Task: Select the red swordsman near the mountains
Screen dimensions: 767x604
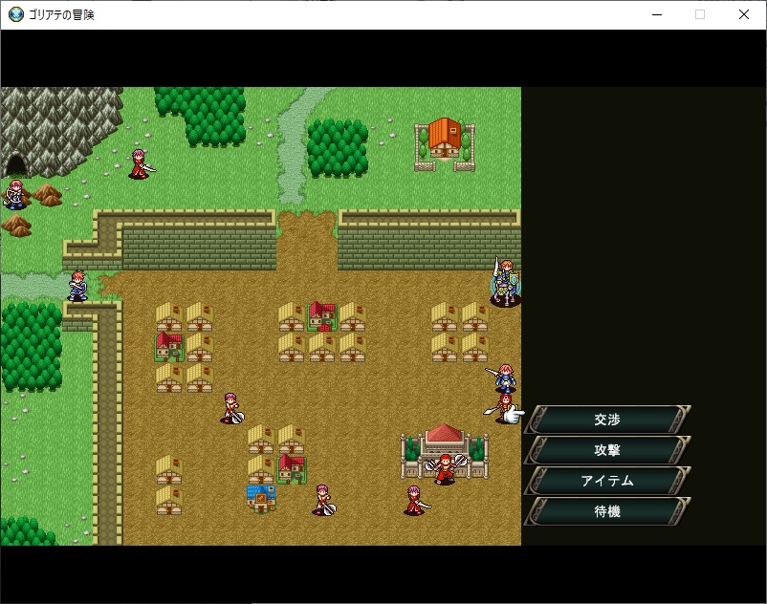Action: [141, 164]
